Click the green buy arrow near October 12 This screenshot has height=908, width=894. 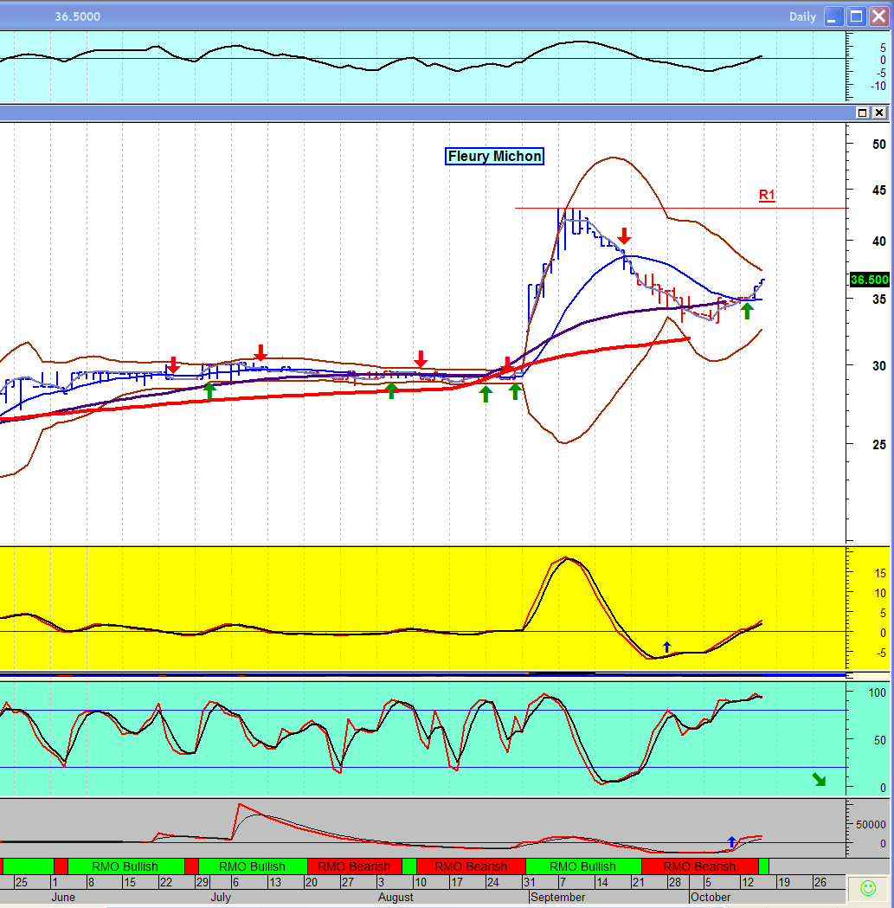(747, 311)
